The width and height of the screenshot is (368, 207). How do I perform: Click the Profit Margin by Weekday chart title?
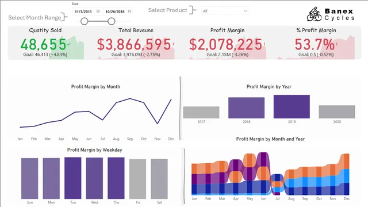(94, 150)
